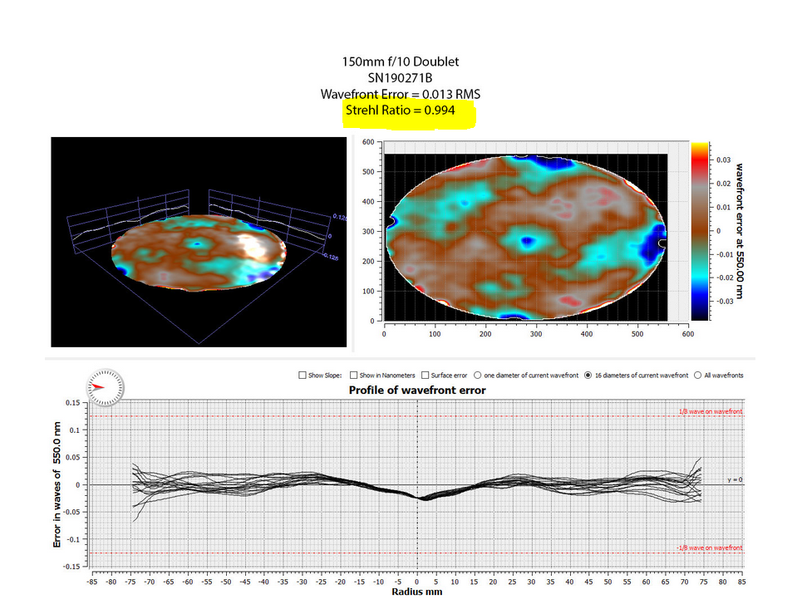This screenshot has height=614, width=802.
Task: Enable the Show Slope checkbox
Action: pyautogui.click(x=303, y=376)
